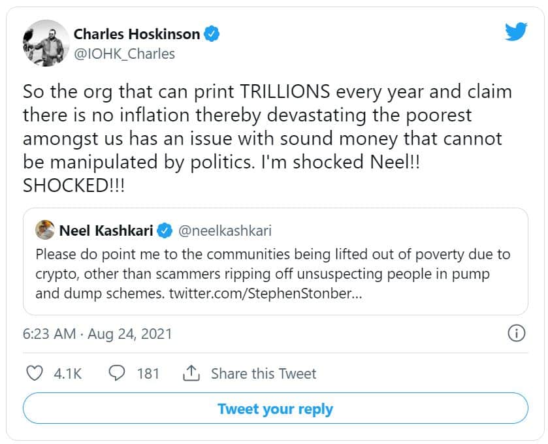Open the @IOHK_Charles handle link

(124, 54)
